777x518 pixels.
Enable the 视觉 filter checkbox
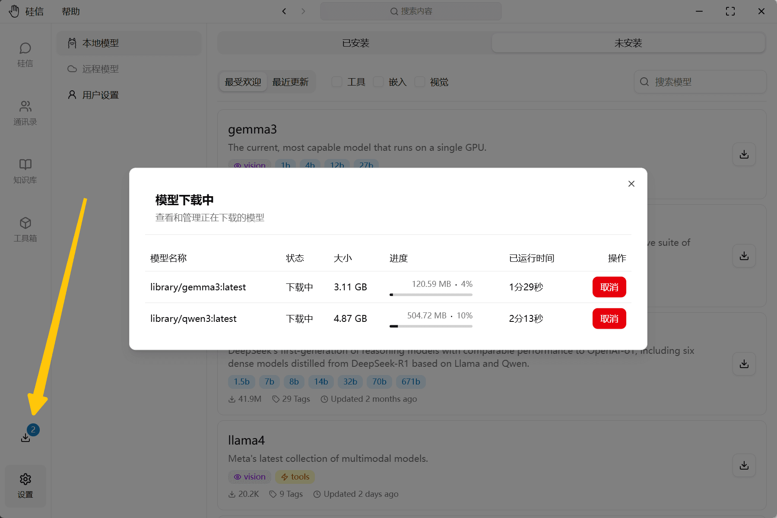coord(420,82)
